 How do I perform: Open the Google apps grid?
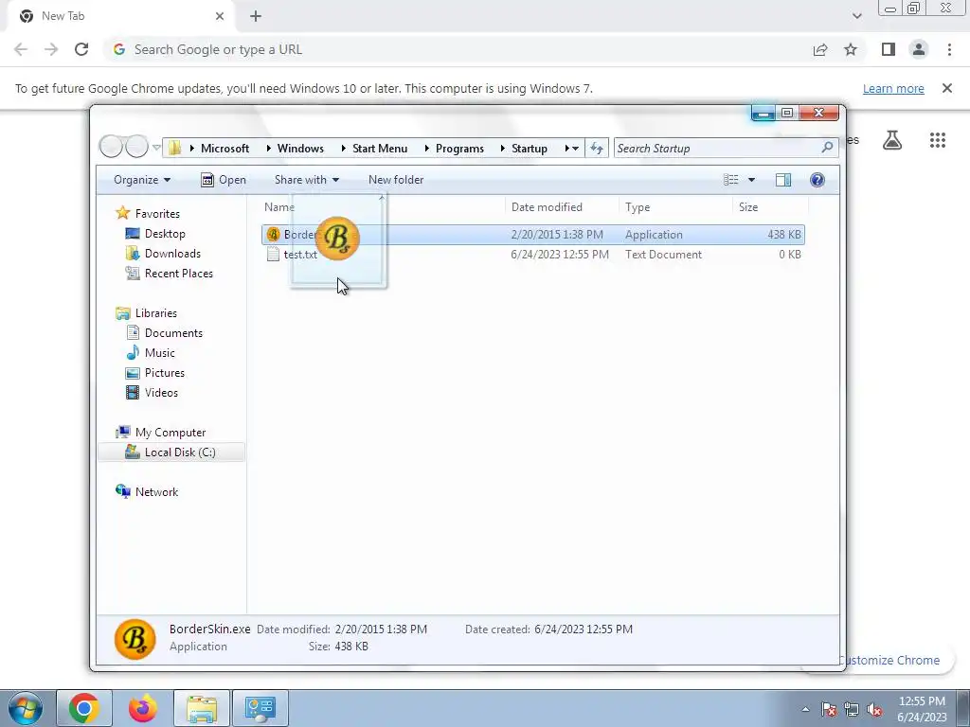tap(938, 140)
